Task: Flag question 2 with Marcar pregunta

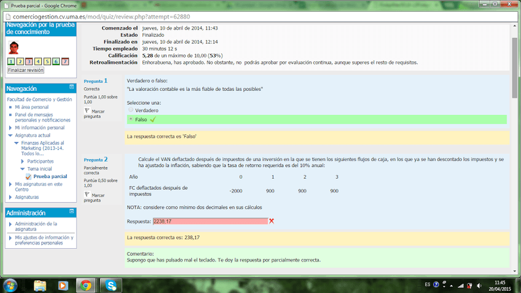Action: pyautogui.click(x=95, y=198)
